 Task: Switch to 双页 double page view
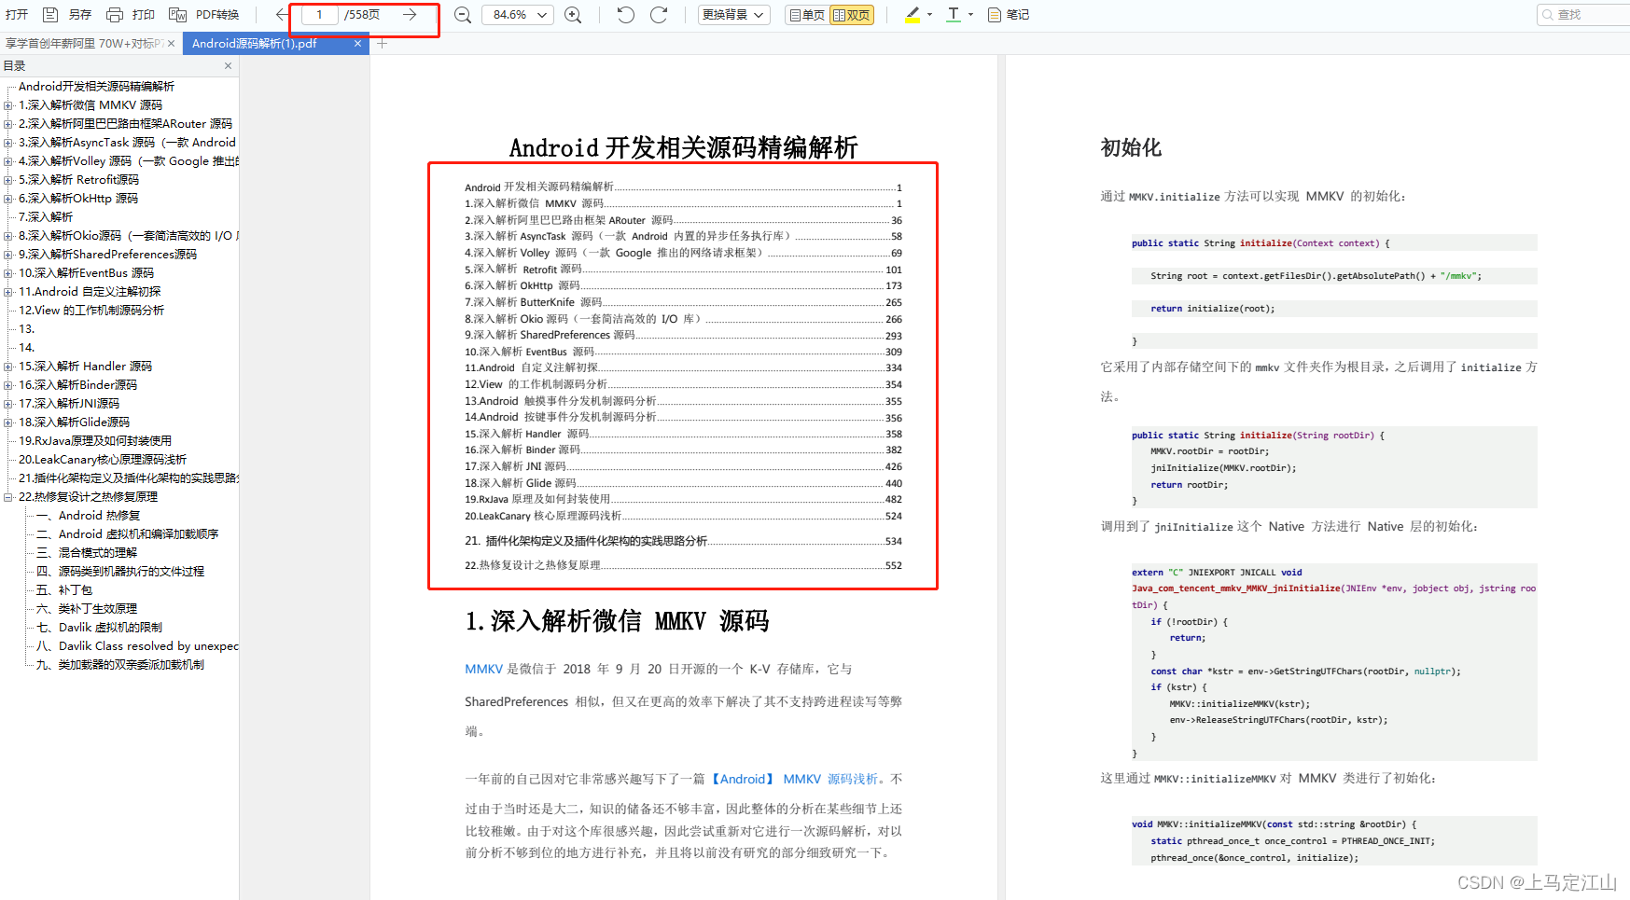(x=852, y=15)
